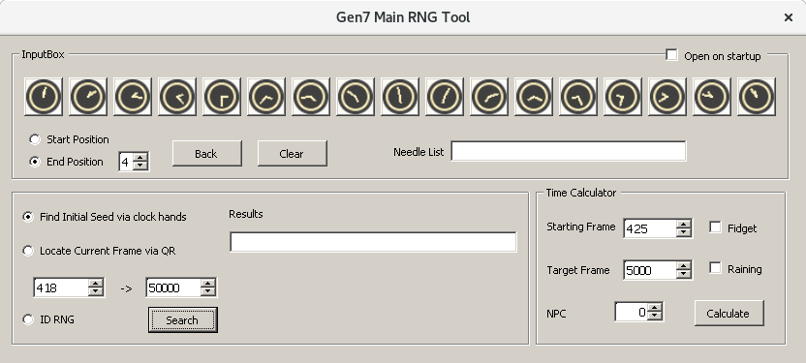This screenshot has width=806, height=363.
Task: Decrement the 418 start frame spinner
Action: point(96,291)
